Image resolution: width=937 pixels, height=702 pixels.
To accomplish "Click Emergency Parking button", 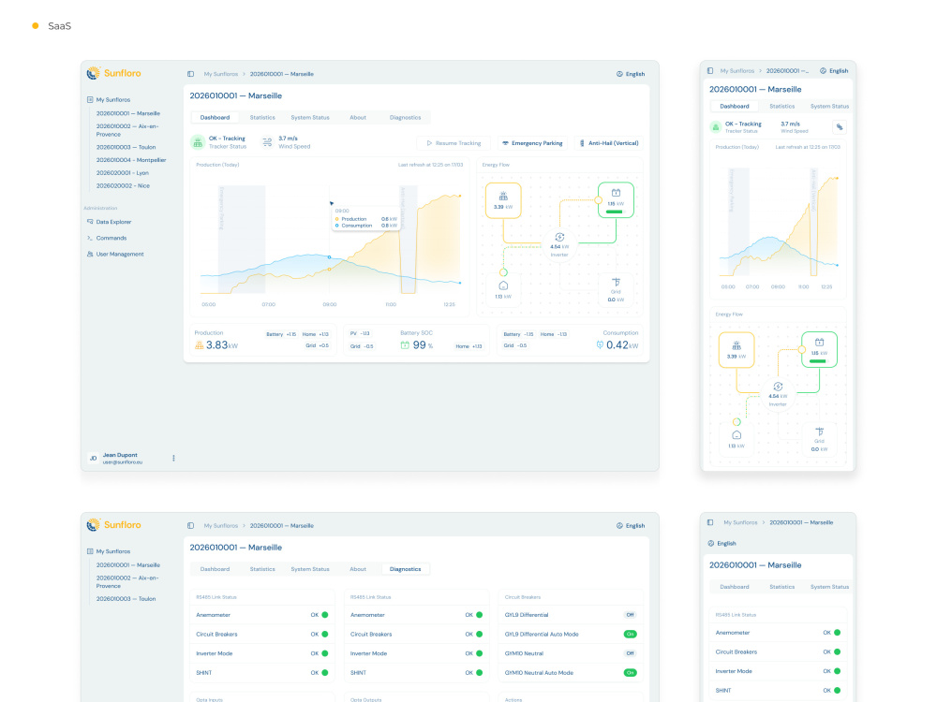I will point(532,143).
